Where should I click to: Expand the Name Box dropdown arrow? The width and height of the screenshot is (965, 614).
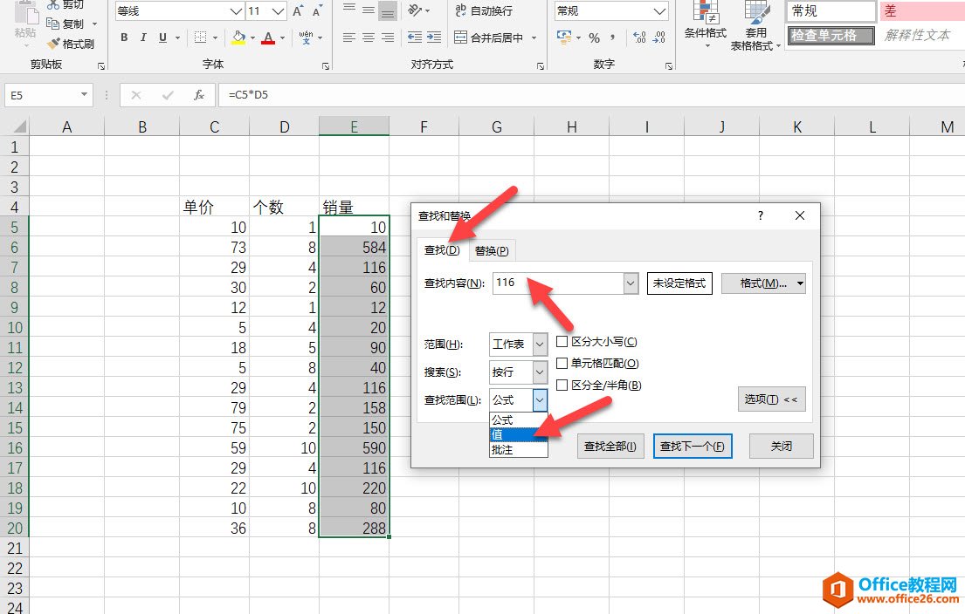pyautogui.click(x=85, y=95)
